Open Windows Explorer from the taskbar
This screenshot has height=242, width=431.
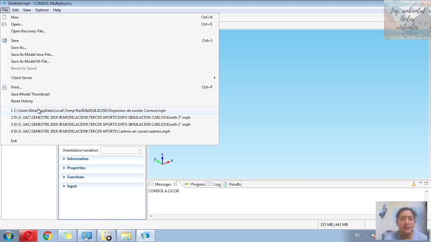126,236
